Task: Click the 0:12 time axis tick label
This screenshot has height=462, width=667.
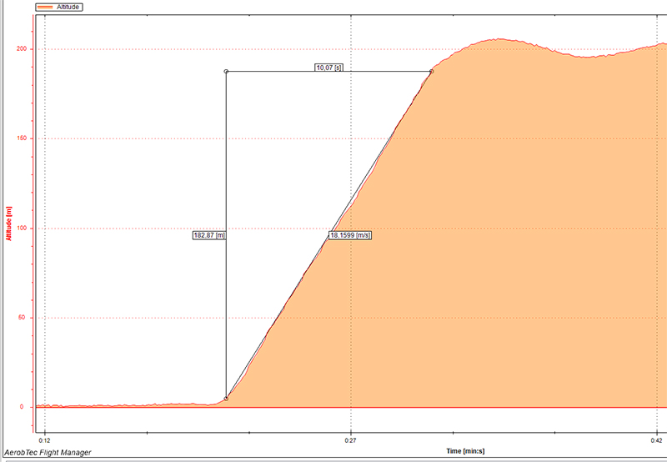Action: (45, 439)
